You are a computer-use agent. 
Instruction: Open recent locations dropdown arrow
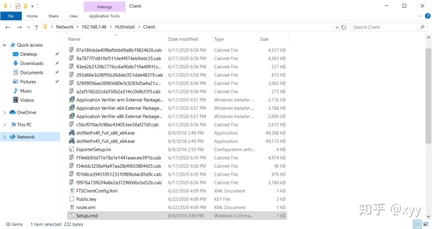[29, 27]
